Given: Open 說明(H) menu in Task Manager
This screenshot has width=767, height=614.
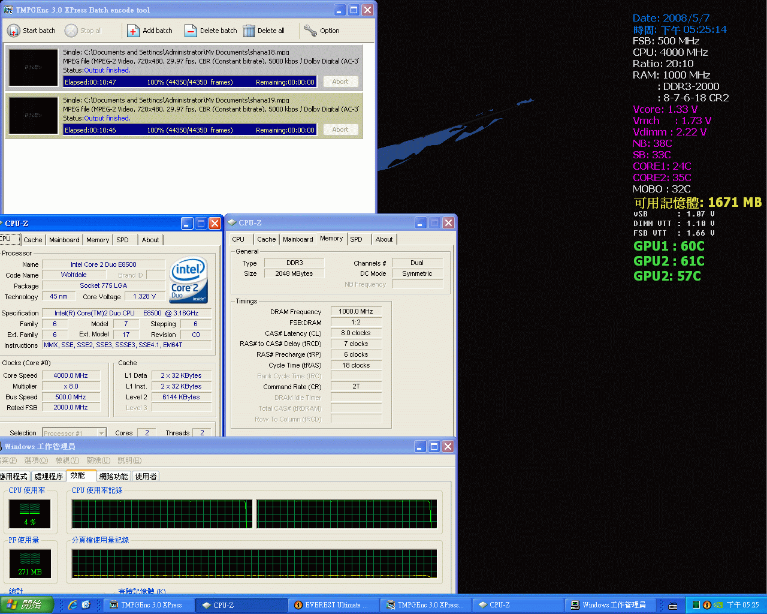Looking at the screenshot, I should [129, 460].
